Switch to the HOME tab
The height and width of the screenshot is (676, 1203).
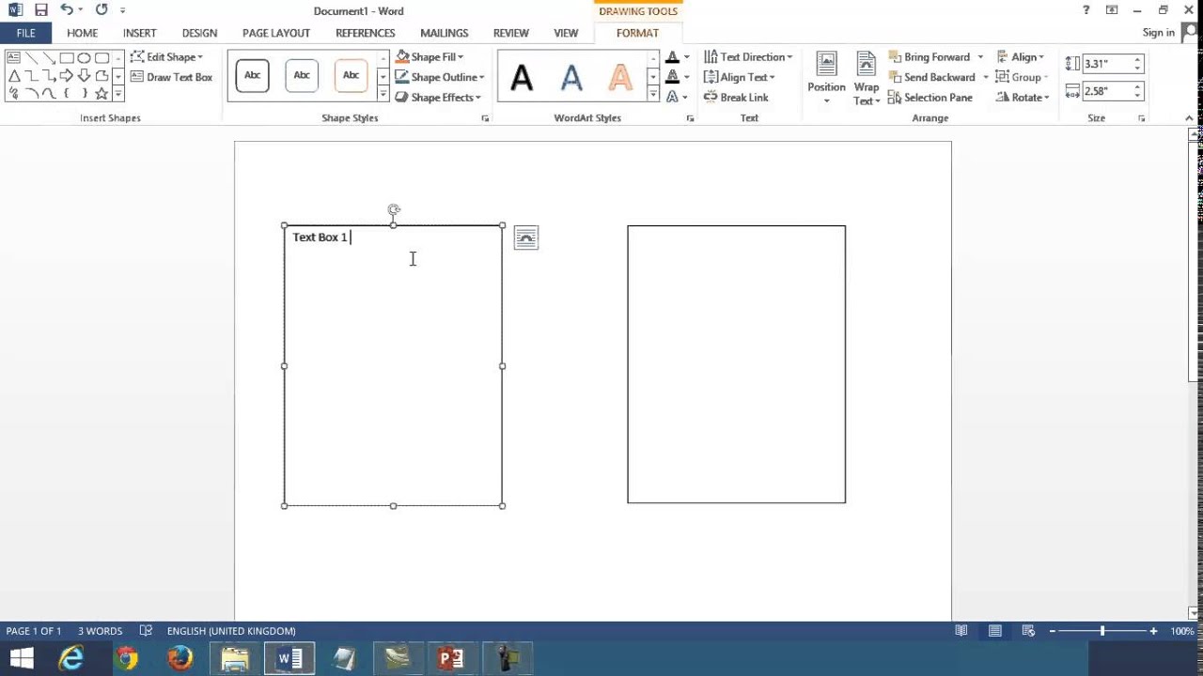pyautogui.click(x=82, y=33)
